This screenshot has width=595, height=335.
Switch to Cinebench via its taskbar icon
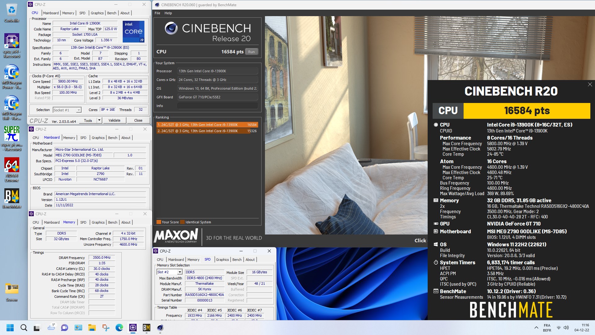coord(160,328)
